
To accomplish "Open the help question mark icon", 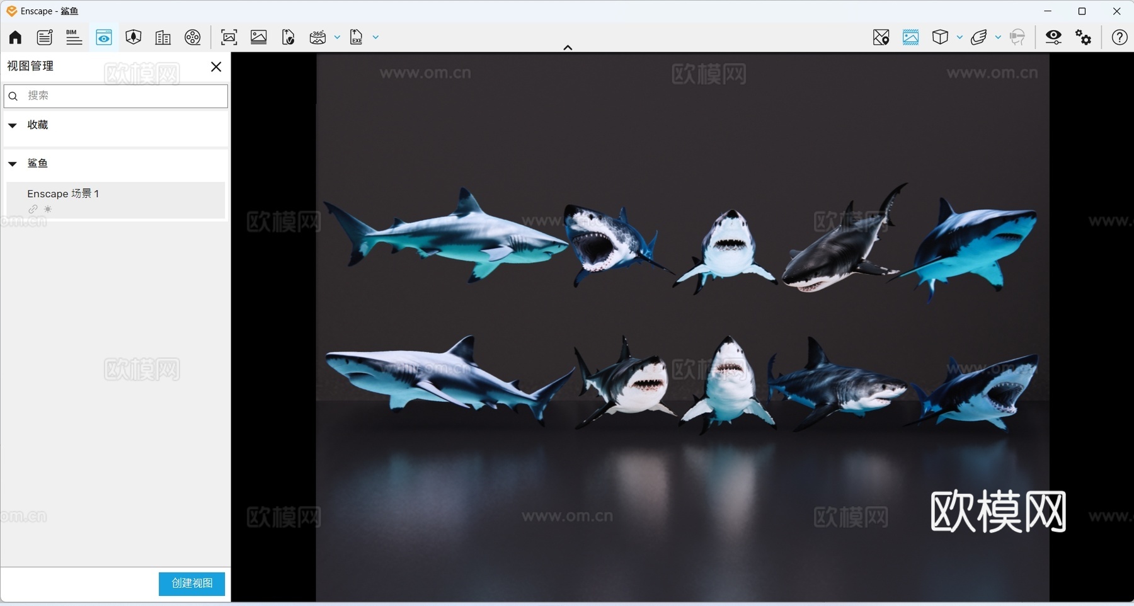I will 1120,37.
